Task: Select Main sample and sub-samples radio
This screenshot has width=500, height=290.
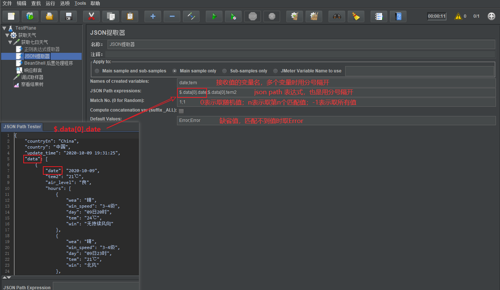Action: tap(97, 71)
